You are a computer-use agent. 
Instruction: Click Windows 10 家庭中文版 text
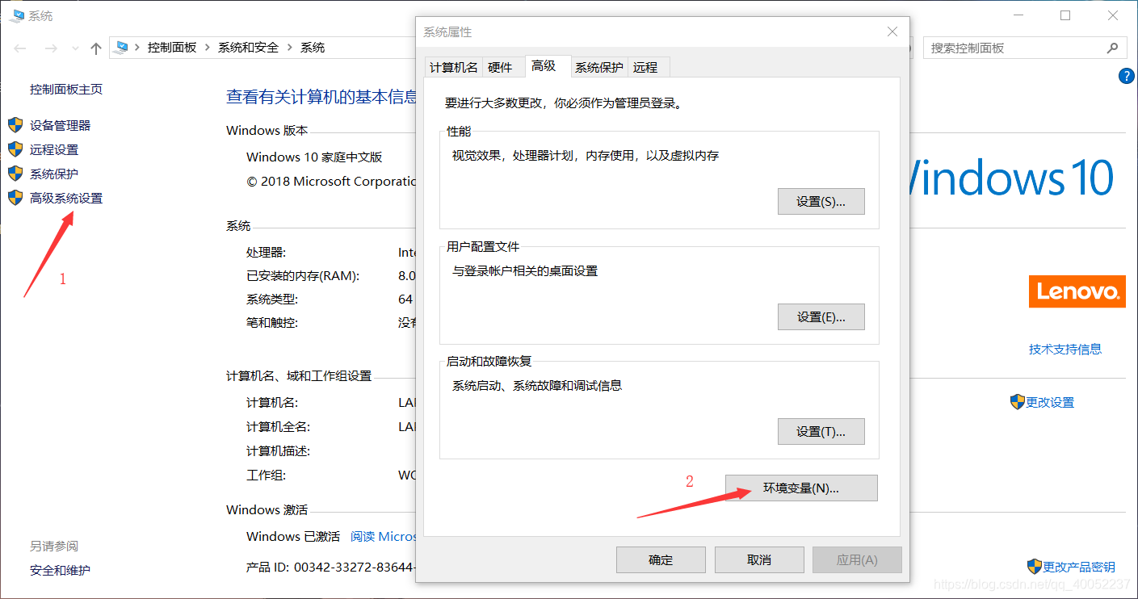pos(314,157)
